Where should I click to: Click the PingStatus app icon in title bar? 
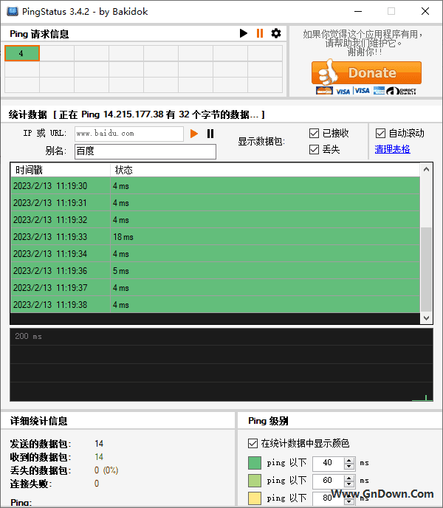(x=13, y=11)
